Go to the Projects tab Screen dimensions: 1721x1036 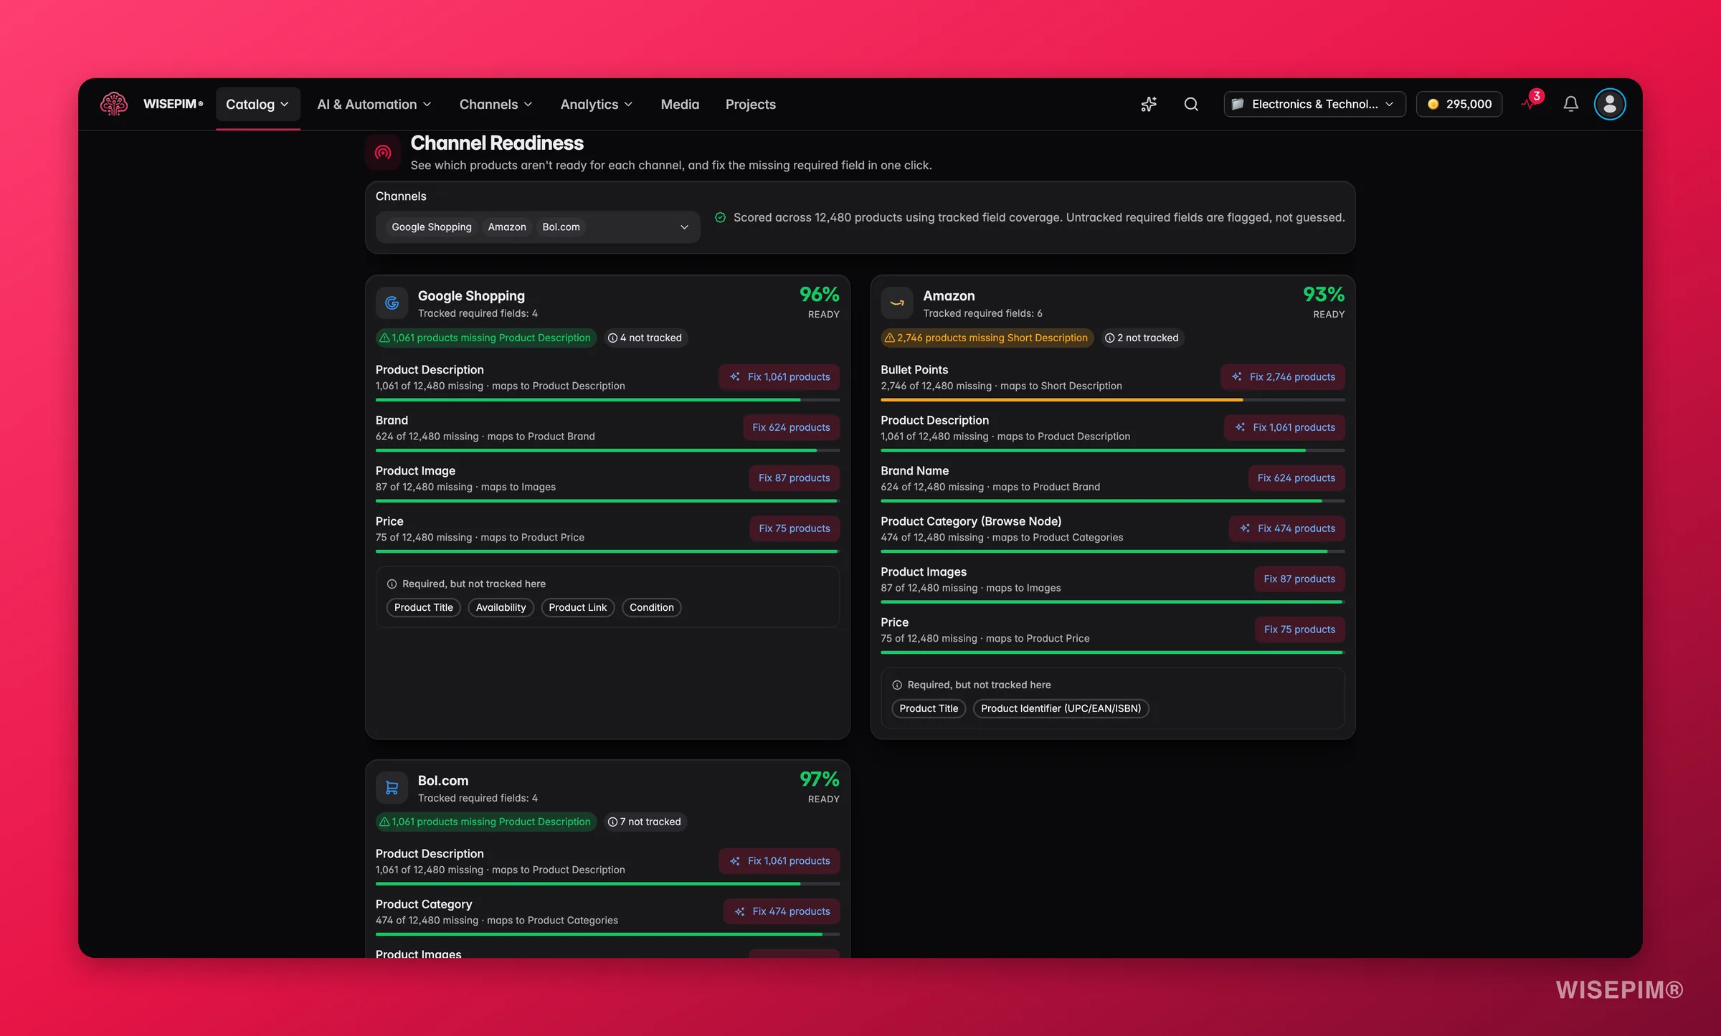(x=750, y=104)
